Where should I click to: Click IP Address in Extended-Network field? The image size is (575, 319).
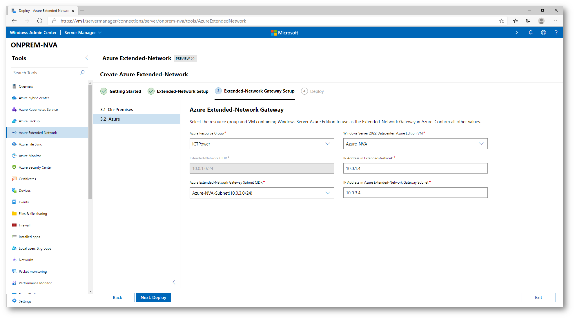pyautogui.click(x=415, y=168)
